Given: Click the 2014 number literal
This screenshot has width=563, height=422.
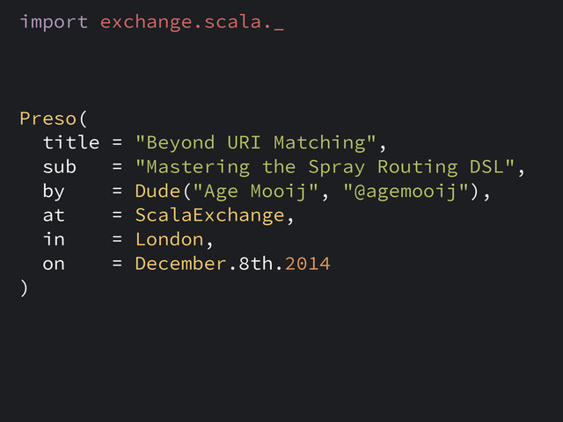Looking at the screenshot, I should (x=307, y=264).
